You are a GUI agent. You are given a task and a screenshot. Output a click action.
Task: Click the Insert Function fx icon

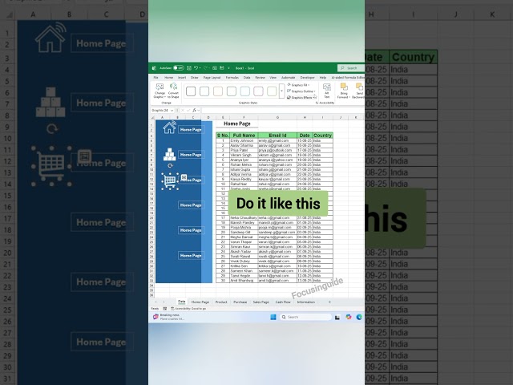point(194,111)
